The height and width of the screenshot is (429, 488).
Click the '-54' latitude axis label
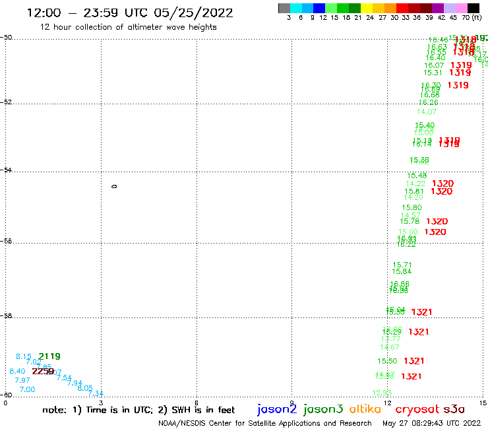(6, 170)
